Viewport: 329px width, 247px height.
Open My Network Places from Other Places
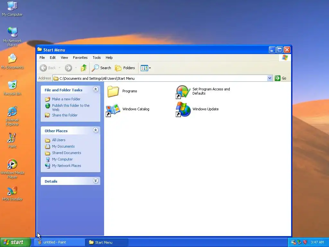pyautogui.click(x=67, y=166)
